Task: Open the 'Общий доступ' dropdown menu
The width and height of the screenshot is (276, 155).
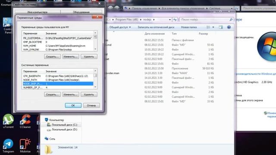Action: pos(120,27)
